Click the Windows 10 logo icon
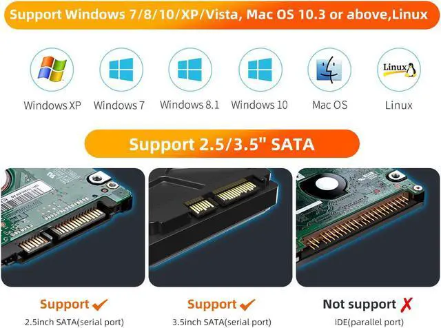Viewport: 441px width, 328px height. (x=260, y=70)
